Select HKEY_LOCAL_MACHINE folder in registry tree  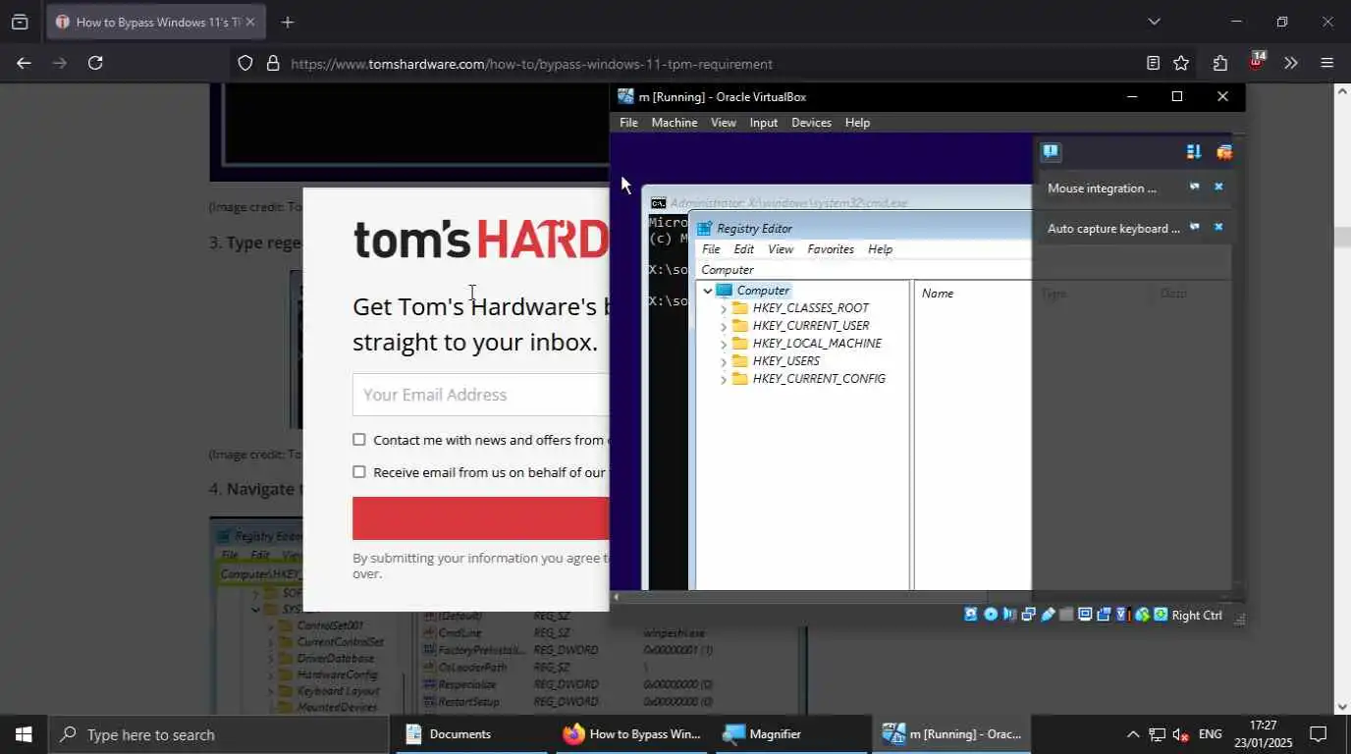[816, 344]
